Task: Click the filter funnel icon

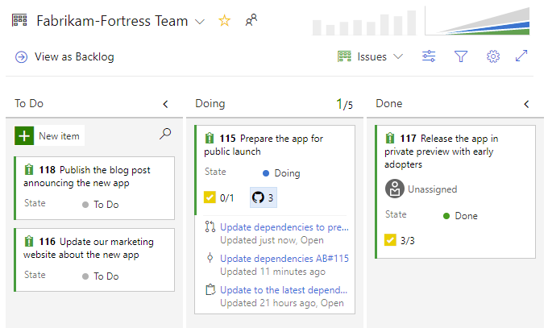Action: click(x=461, y=56)
